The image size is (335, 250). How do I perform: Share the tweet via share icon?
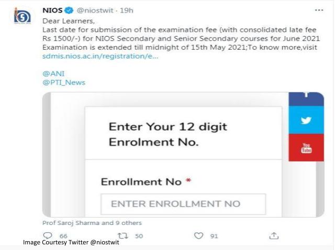pos(273,236)
